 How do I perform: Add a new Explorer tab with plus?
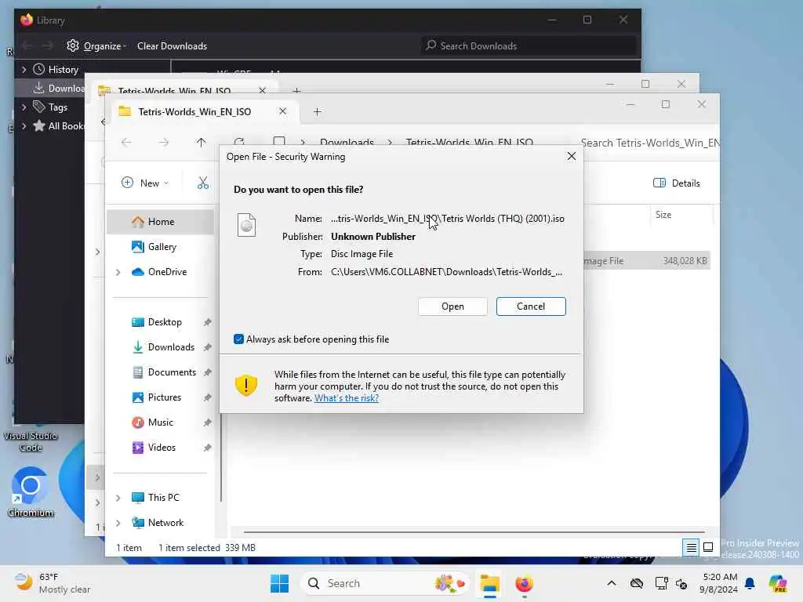[x=318, y=111]
